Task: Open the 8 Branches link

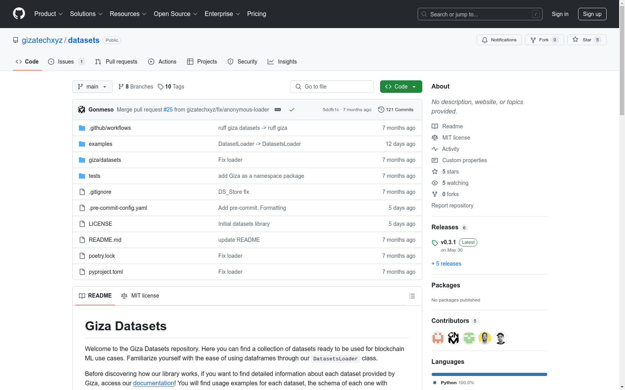Action: (x=136, y=87)
